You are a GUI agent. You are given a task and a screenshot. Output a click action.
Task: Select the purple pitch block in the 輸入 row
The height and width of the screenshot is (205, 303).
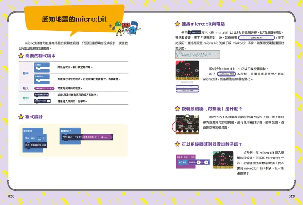(x=45, y=89)
